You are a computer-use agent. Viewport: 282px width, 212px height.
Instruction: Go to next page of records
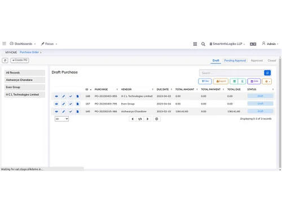147,119
